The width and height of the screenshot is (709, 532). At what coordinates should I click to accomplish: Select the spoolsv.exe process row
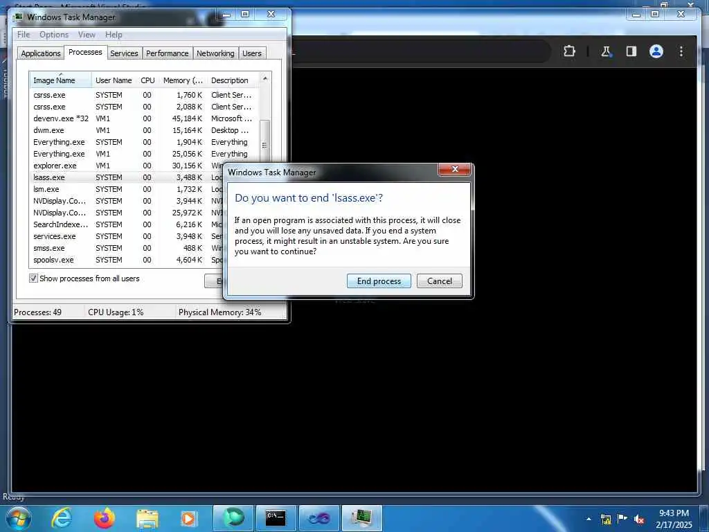[127, 260]
